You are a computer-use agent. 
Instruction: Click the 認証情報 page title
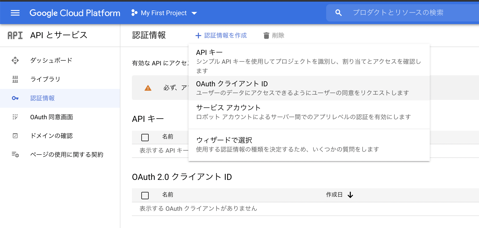(x=149, y=35)
